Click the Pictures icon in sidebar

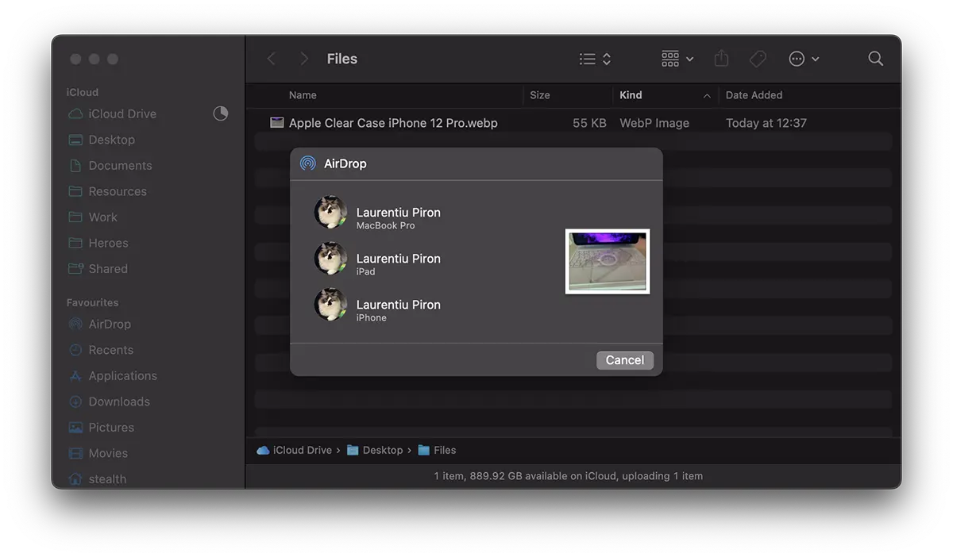pos(75,428)
